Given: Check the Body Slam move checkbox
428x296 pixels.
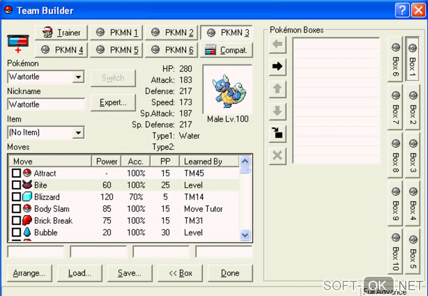Looking at the screenshot, I should pyautogui.click(x=16, y=208).
